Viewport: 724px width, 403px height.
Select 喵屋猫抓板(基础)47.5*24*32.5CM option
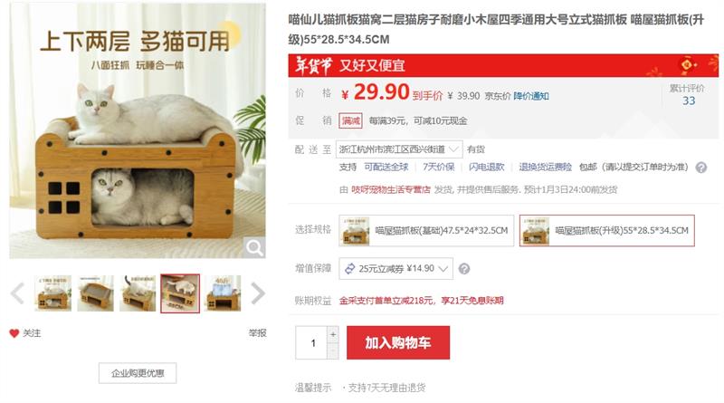coord(426,230)
